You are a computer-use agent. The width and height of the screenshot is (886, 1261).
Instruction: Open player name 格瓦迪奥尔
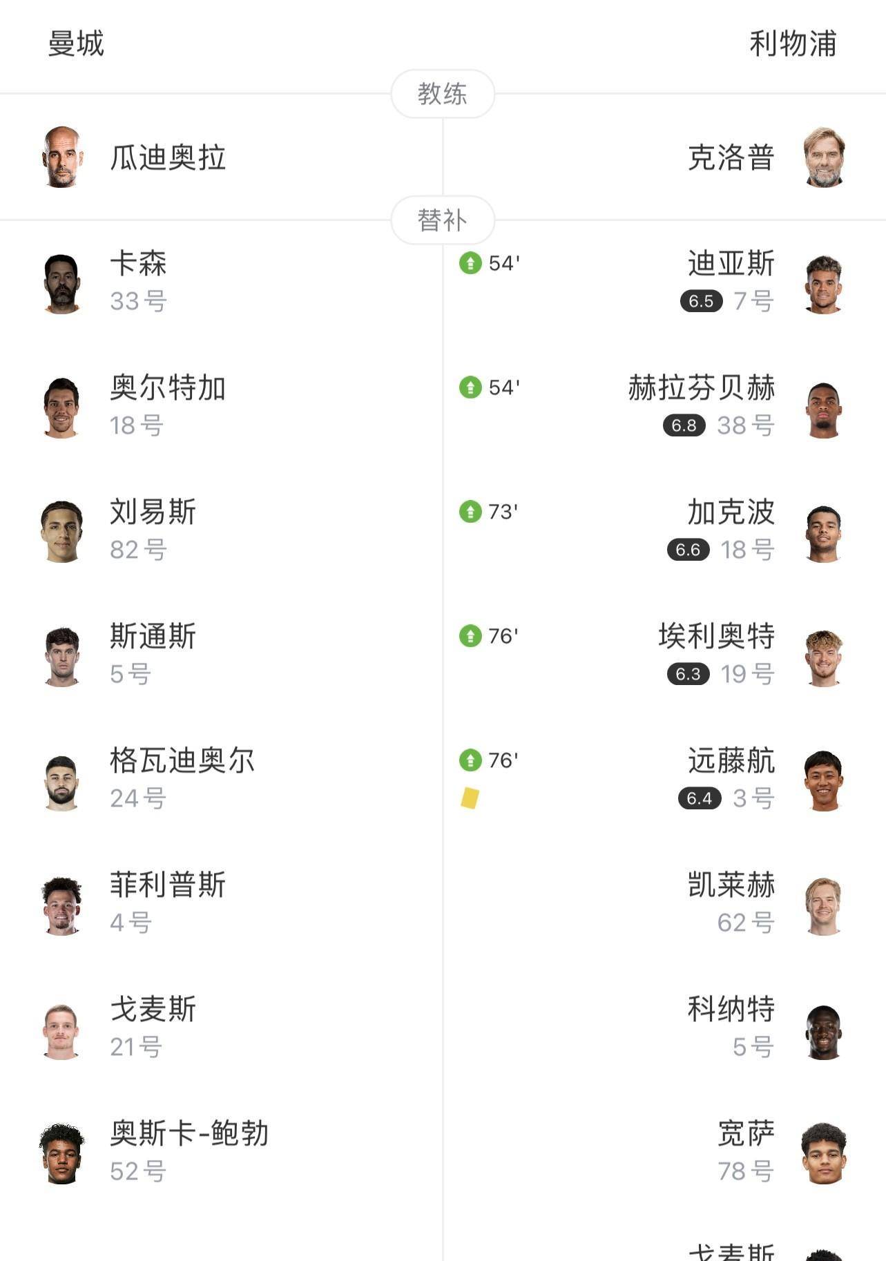pyautogui.click(x=182, y=760)
